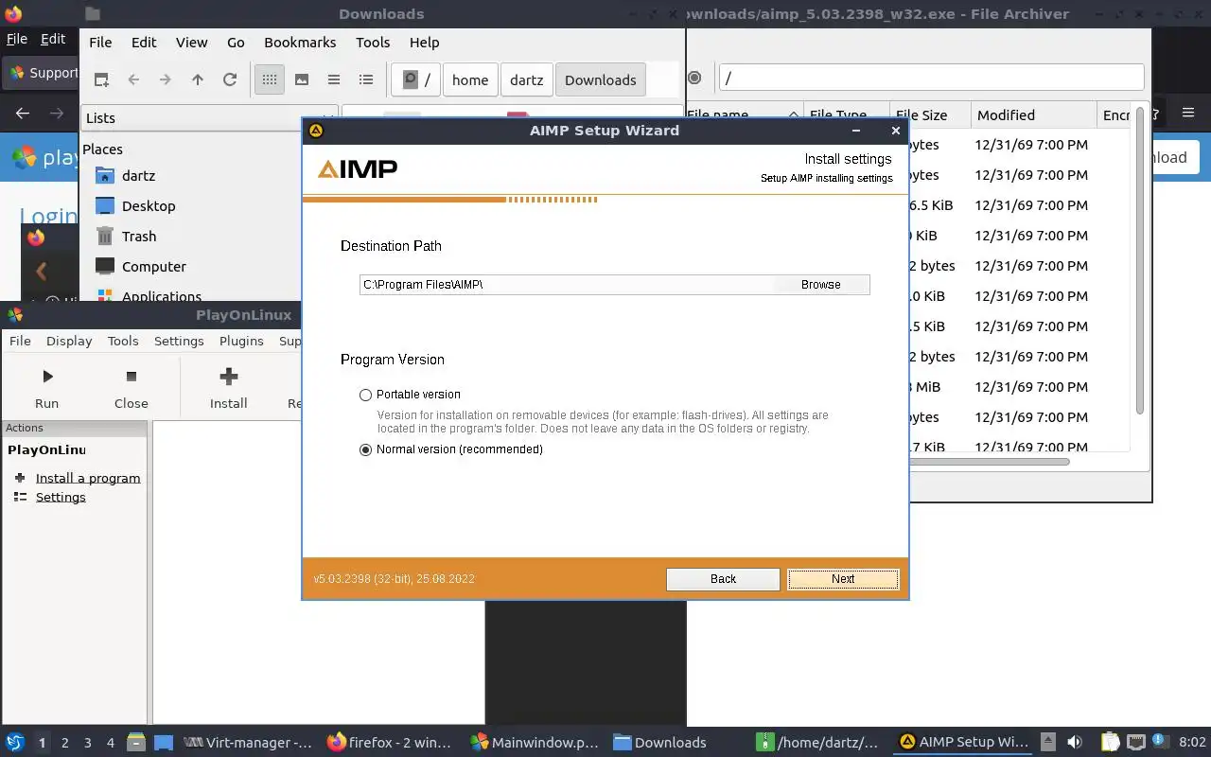This screenshot has height=757, width=1211.
Task: Switch to workspace 4 in taskbar
Action: 111,743
